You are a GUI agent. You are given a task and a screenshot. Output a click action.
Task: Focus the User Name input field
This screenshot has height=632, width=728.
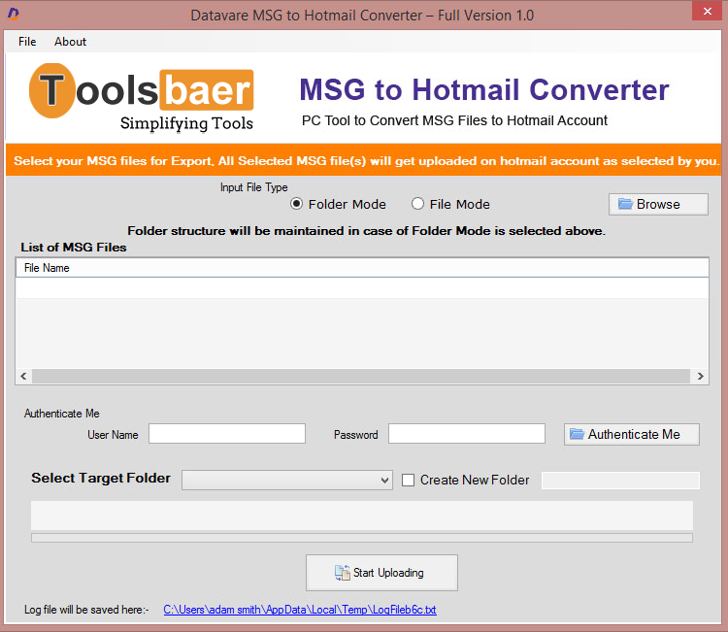click(227, 433)
